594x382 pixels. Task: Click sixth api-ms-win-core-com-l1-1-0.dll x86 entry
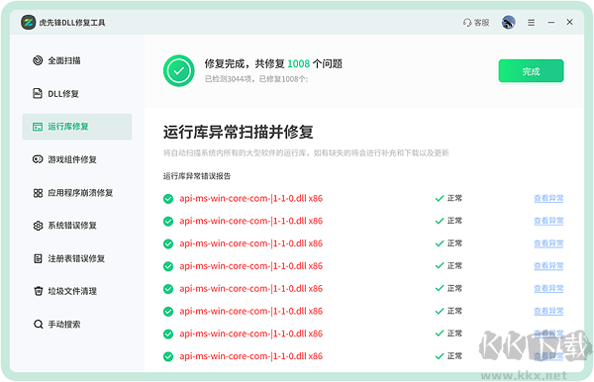point(250,311)
